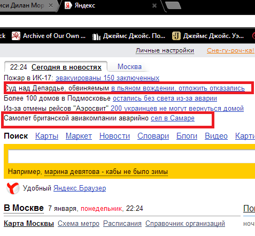Open Схема метро link
The width and height of the screenshot is (255, 236).
coord(79,224)
